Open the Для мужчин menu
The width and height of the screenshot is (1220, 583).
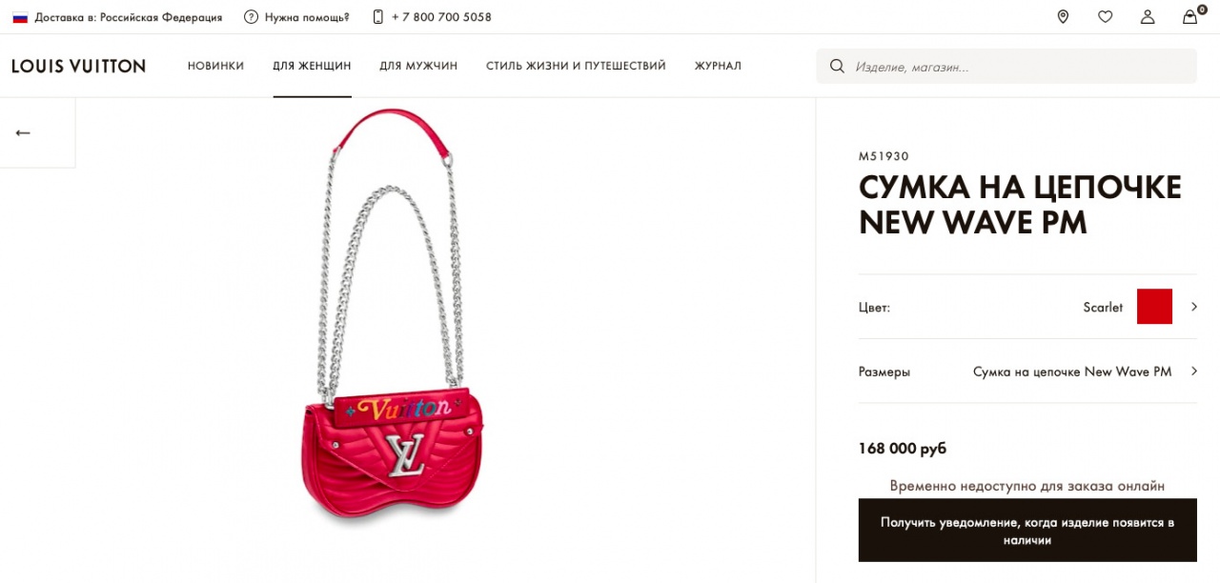(x=418, y=66)
